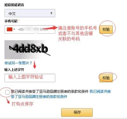Click 校验 button beside the captcha field
Screen dimensions: 127x119
tap(106, 78)
